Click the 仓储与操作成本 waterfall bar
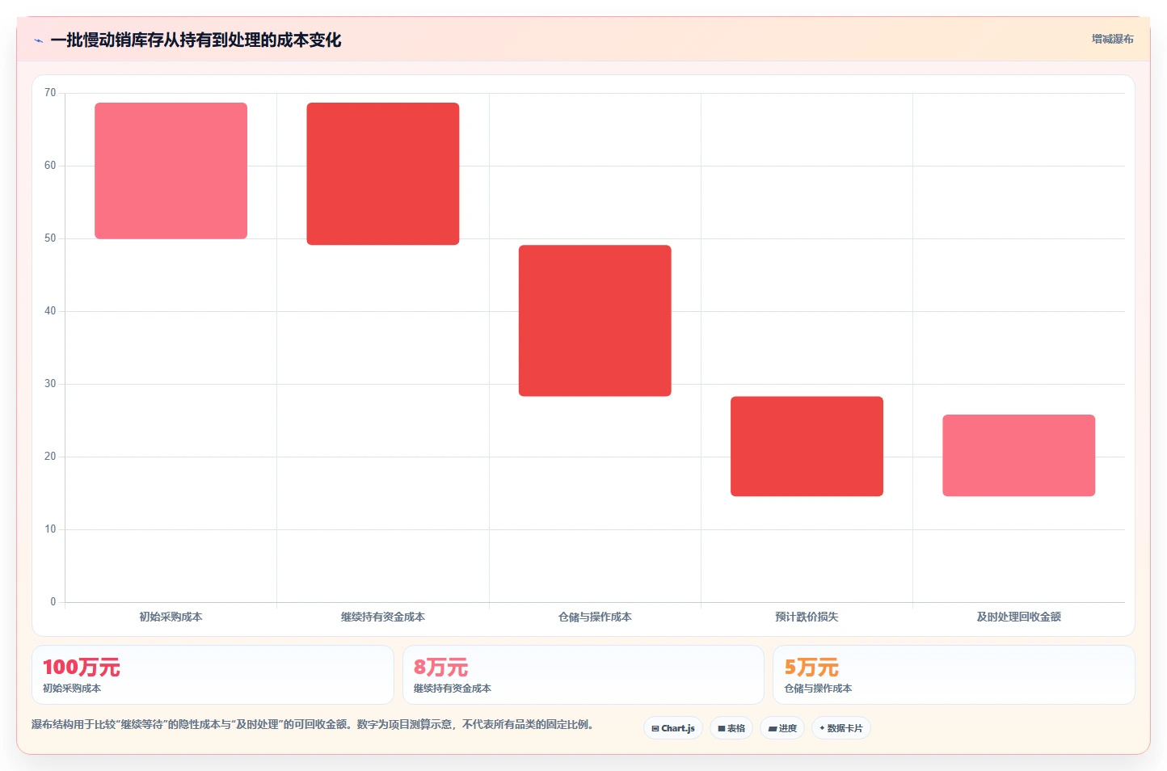The width and height of the screenshot is (1167, 771). pyautogui.click(x=595, y=321)
